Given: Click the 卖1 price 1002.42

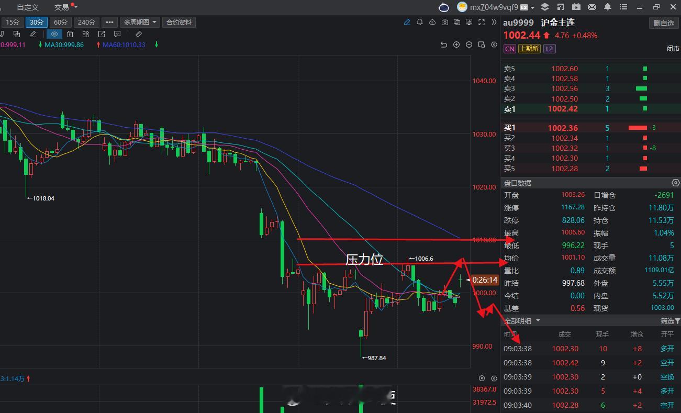Looking at the screenshot, I should (563, 109).
